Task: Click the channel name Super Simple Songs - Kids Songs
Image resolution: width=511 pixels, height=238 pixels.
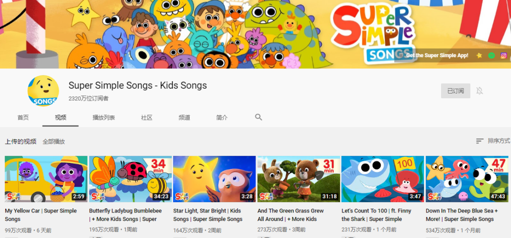Action: [138, 85]
